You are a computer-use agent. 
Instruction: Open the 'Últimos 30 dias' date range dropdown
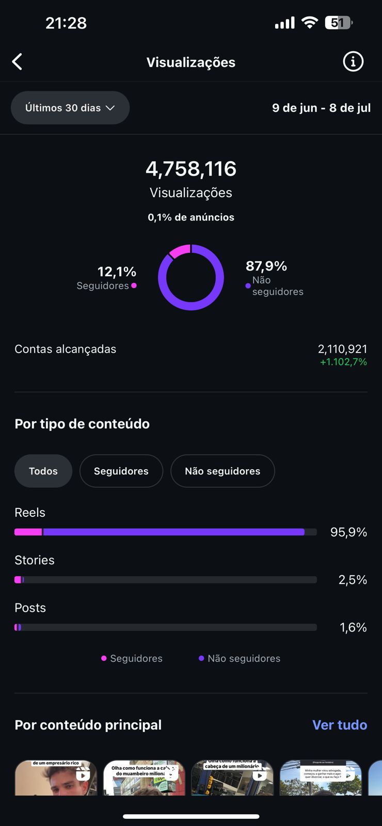[x=70, y=108]
